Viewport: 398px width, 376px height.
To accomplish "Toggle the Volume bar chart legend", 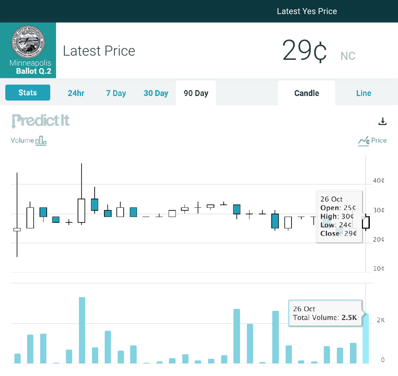I will [x=29, y=140].
